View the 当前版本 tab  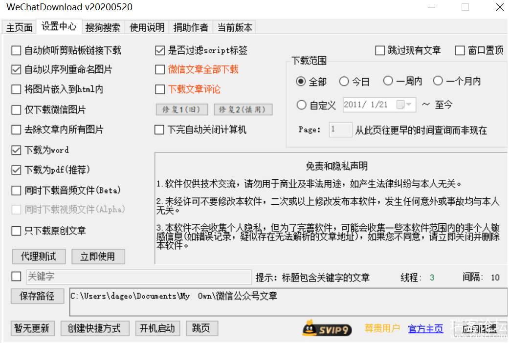point(235,27)
